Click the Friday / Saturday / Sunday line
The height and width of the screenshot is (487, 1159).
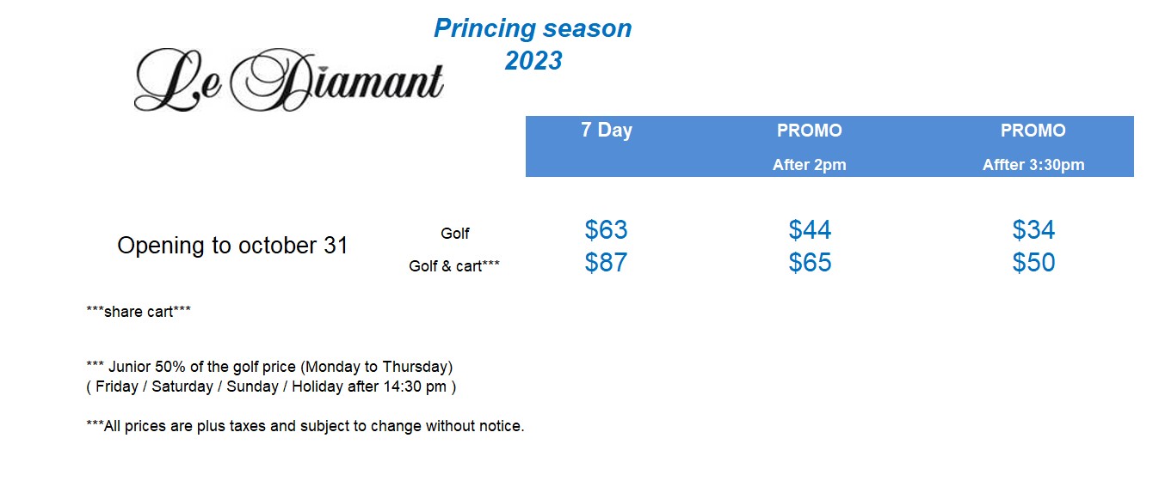(x=271, y=387)
